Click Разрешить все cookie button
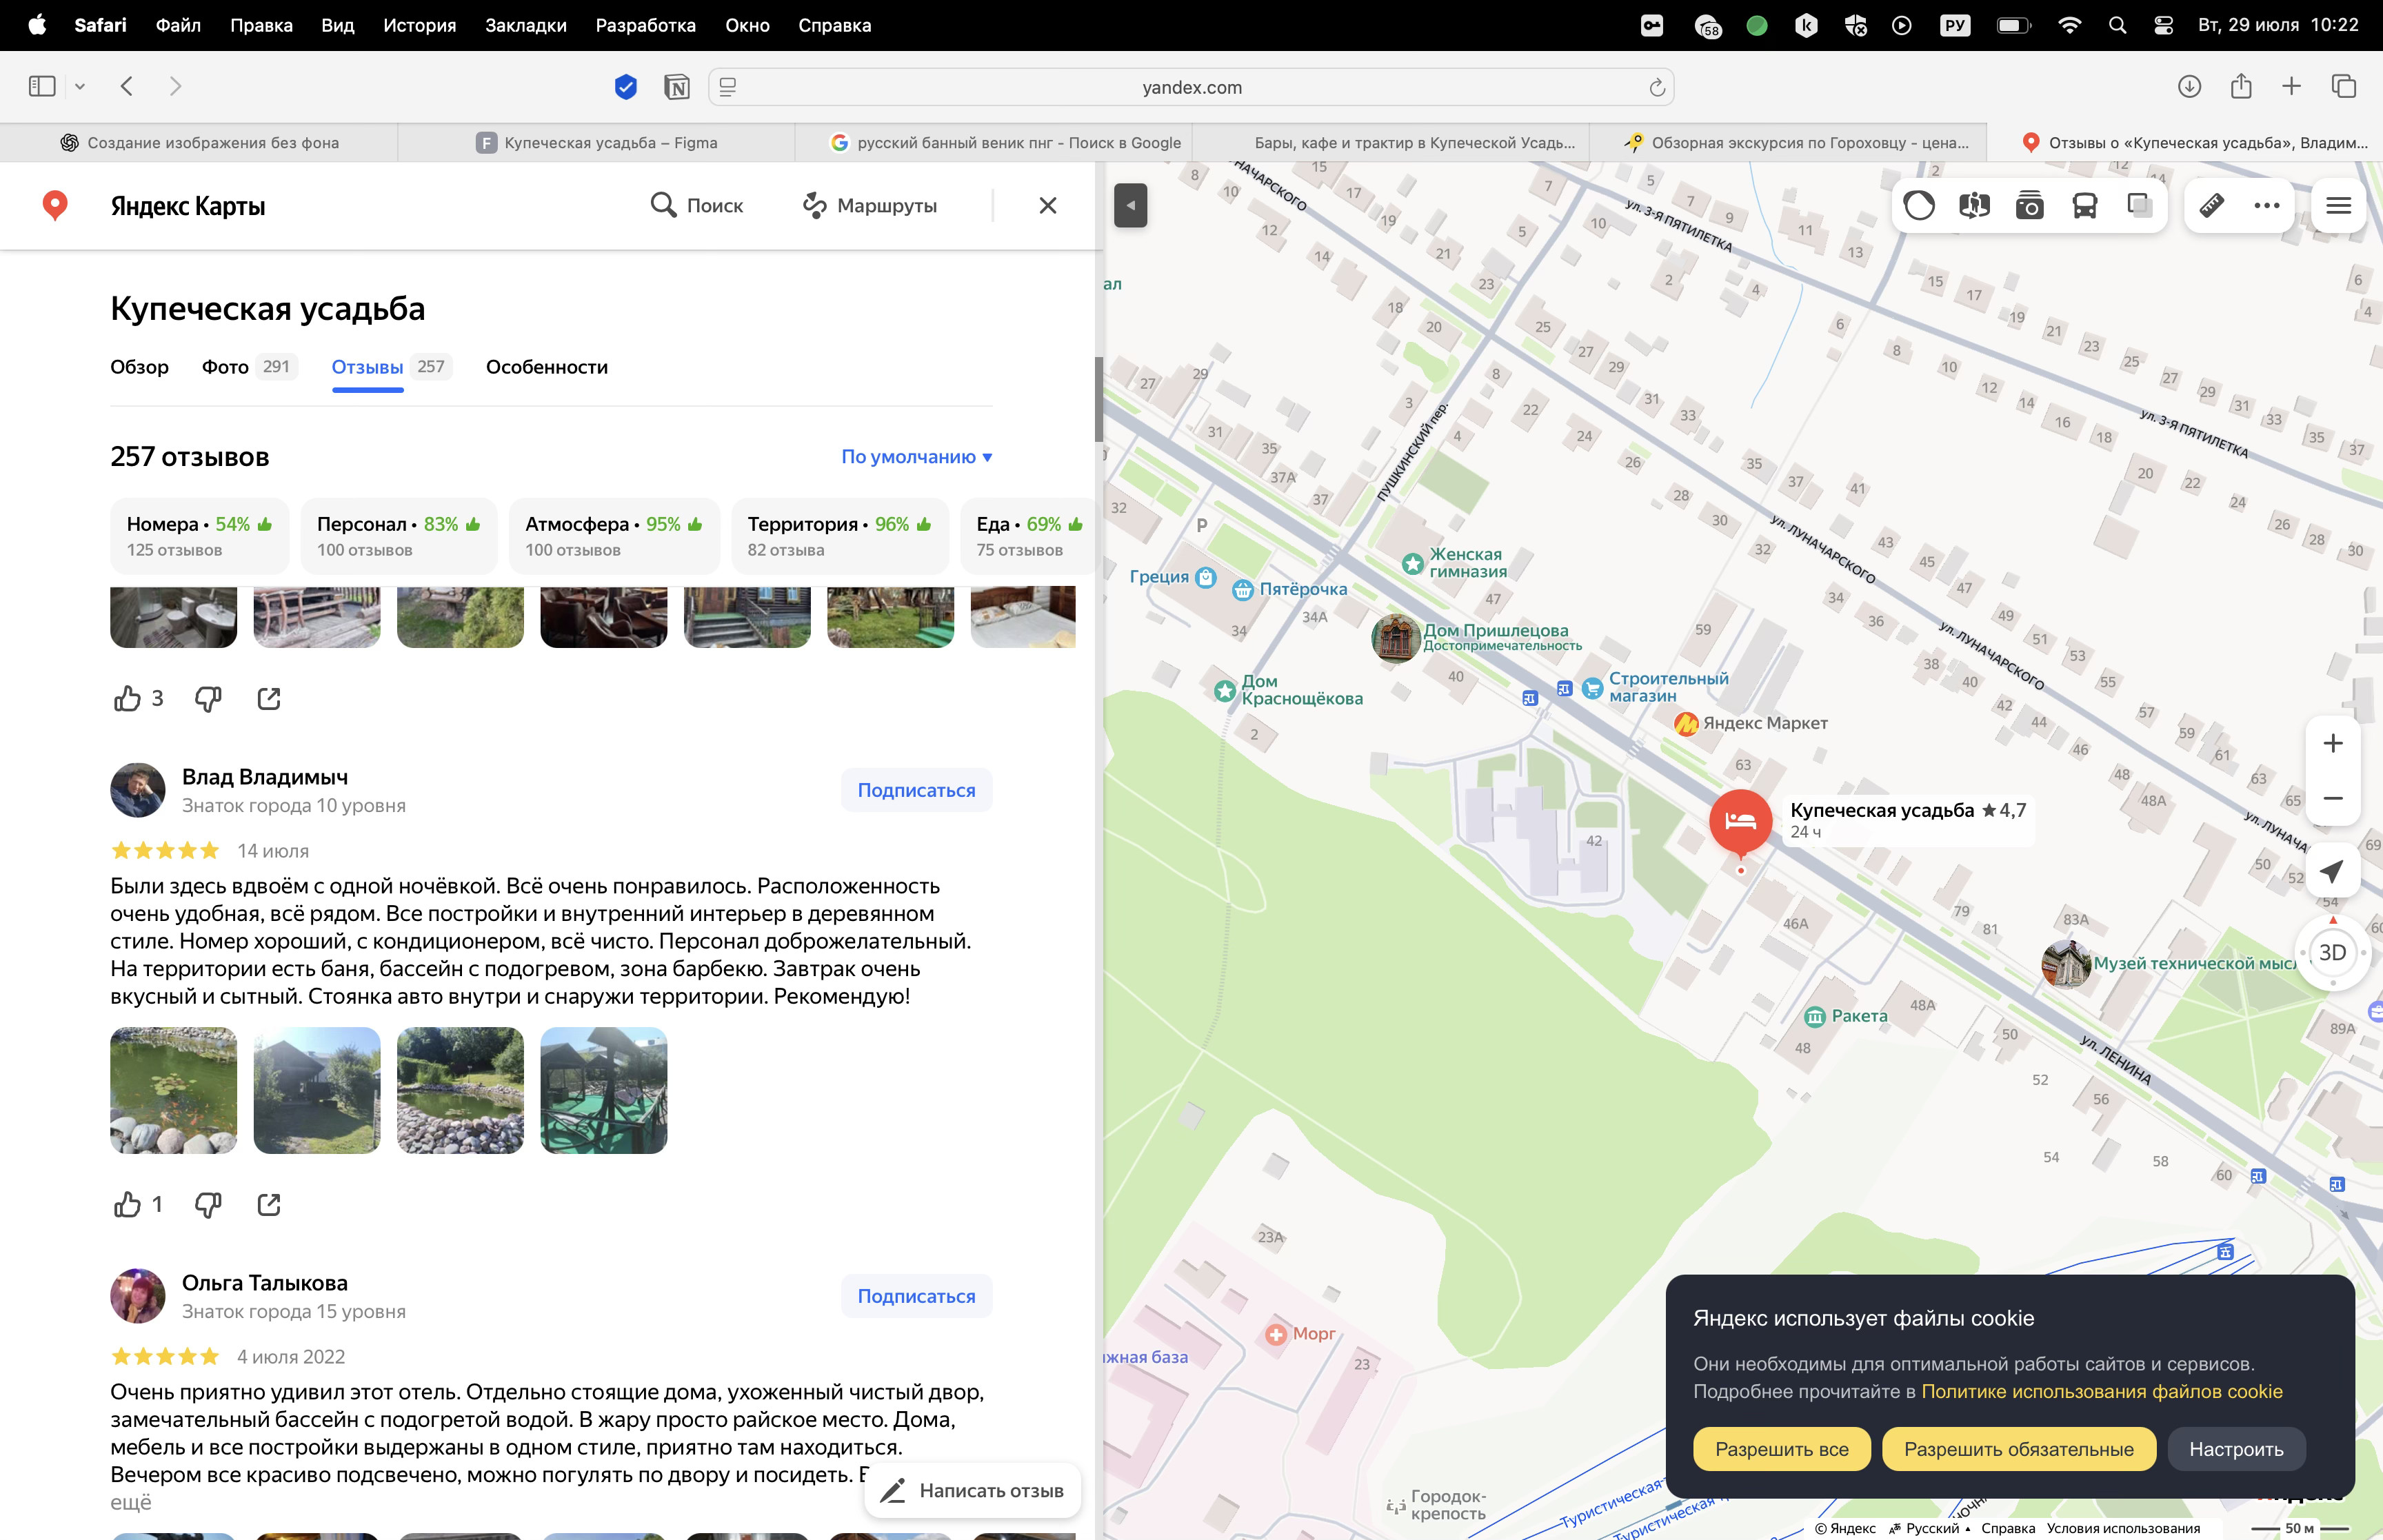Viewport: 2383px width, 1540px height. click(1781, 1449)
